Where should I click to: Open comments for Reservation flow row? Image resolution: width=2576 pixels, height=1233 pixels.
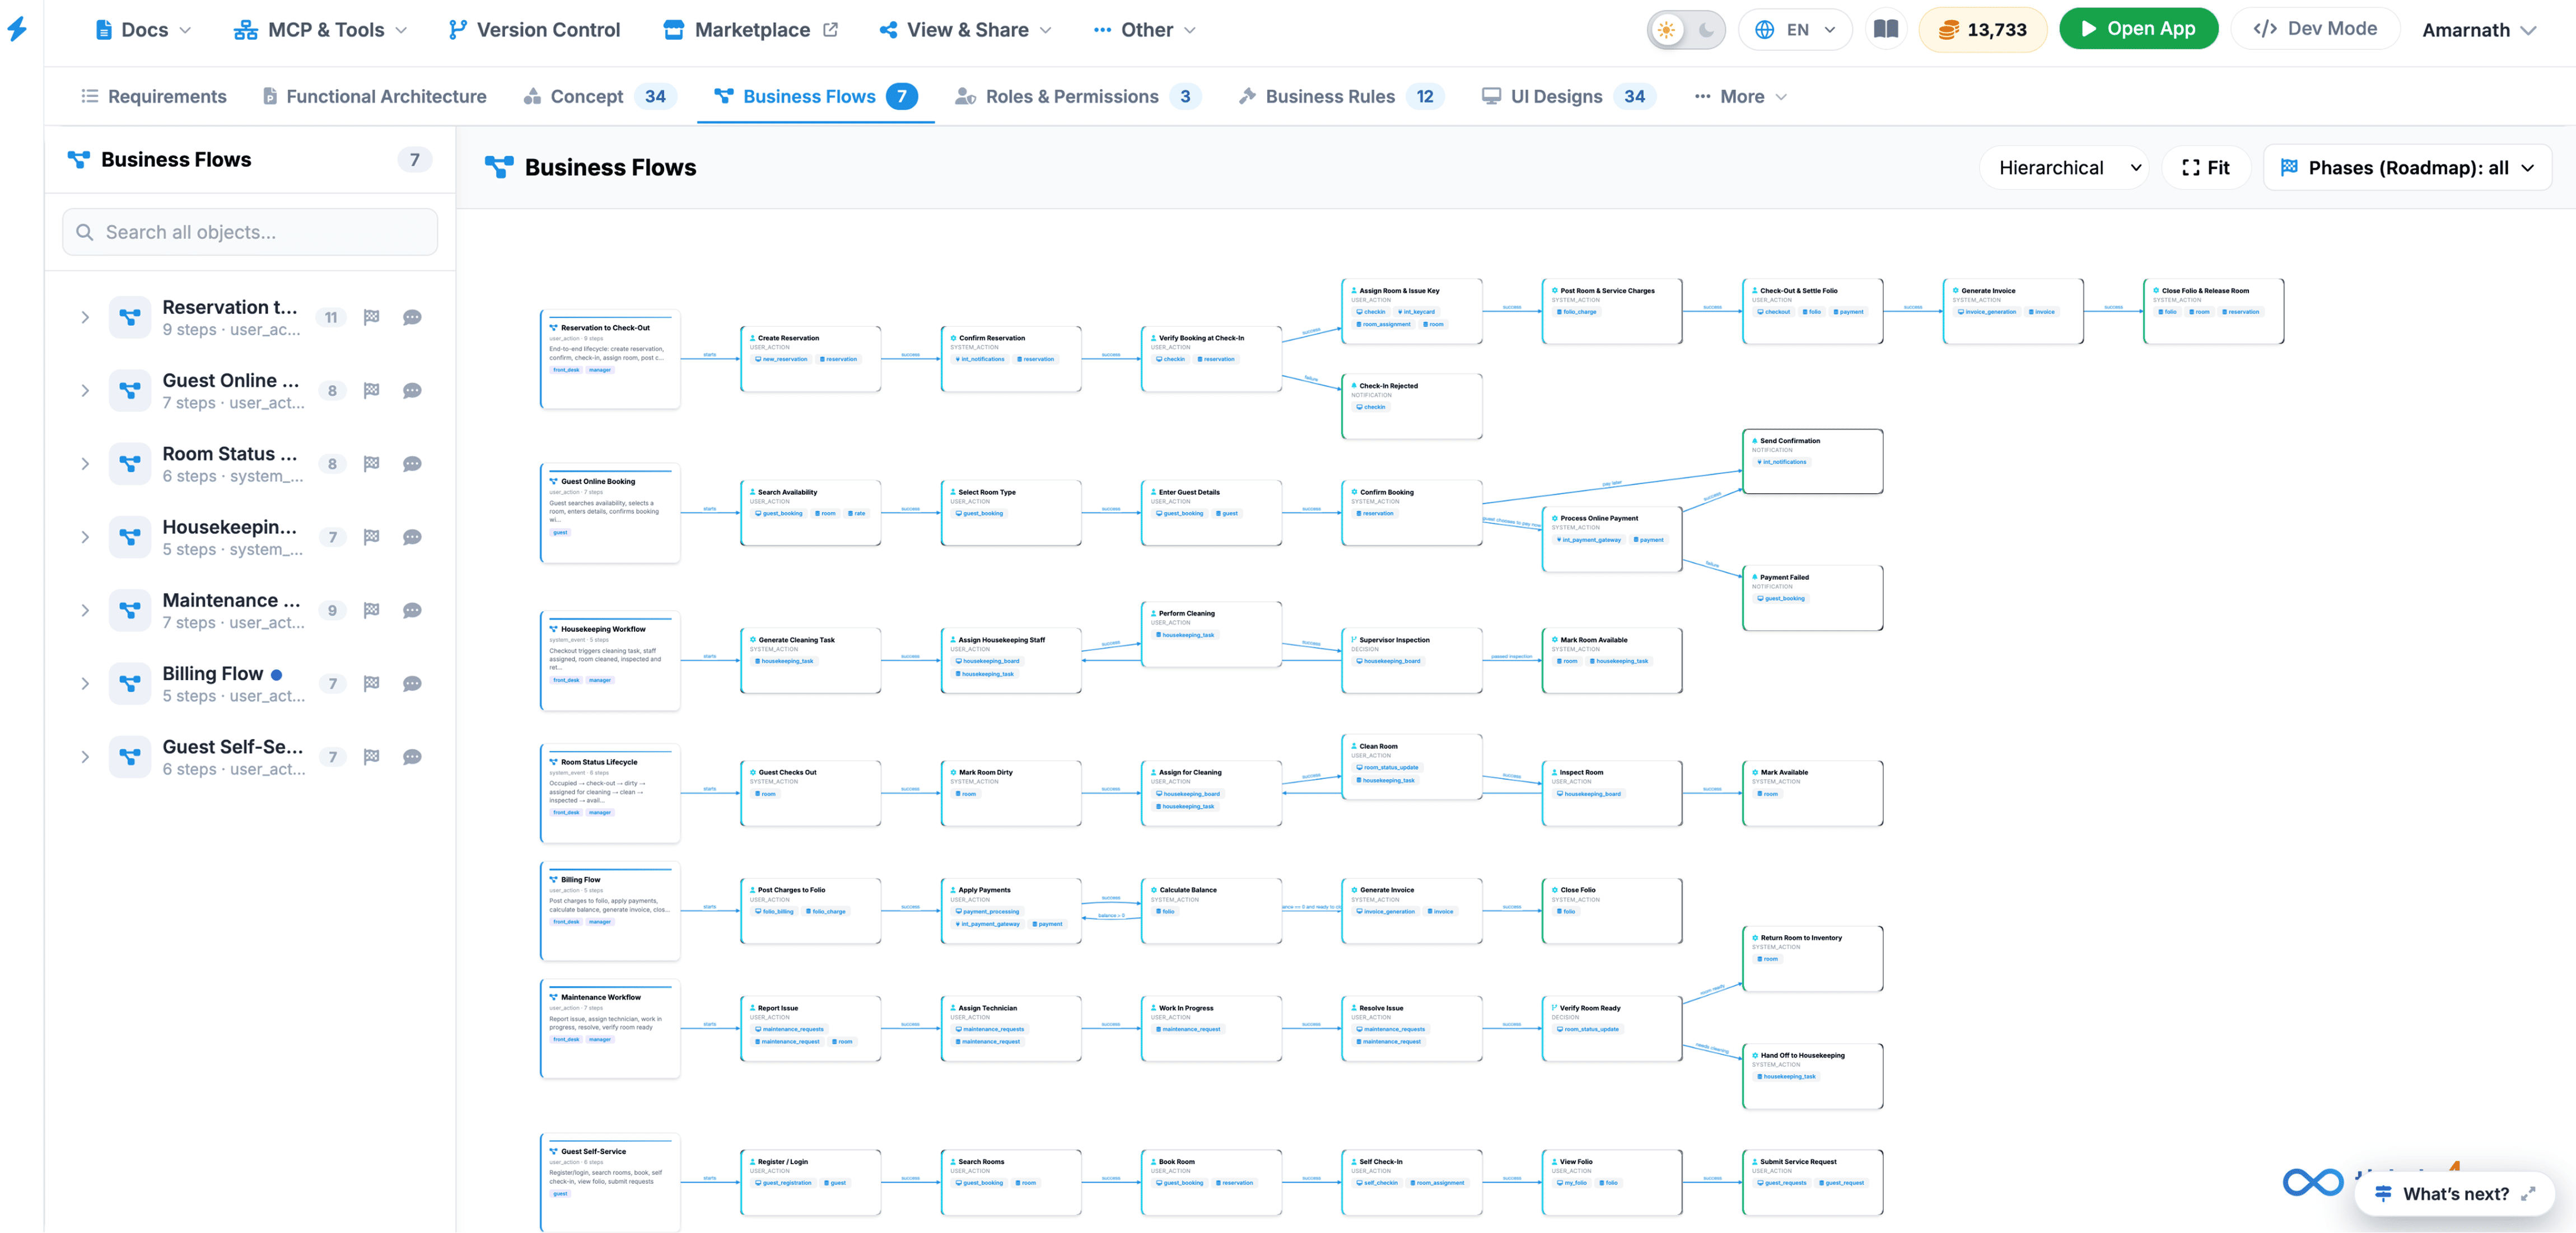point(412,318)
